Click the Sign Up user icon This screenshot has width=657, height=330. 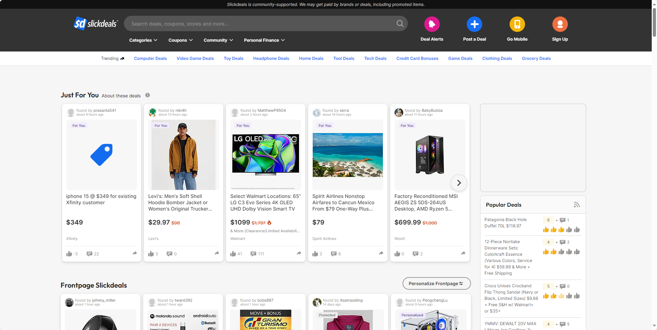click(x=560, y=24)
